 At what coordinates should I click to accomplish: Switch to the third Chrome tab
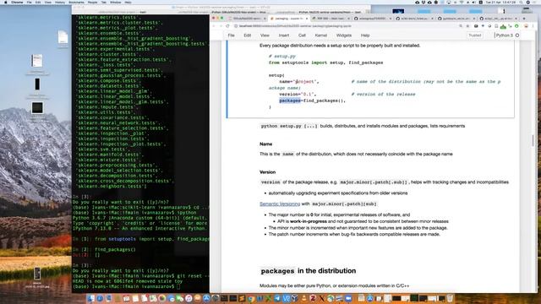pyautogui.click(x=331, y=19)
